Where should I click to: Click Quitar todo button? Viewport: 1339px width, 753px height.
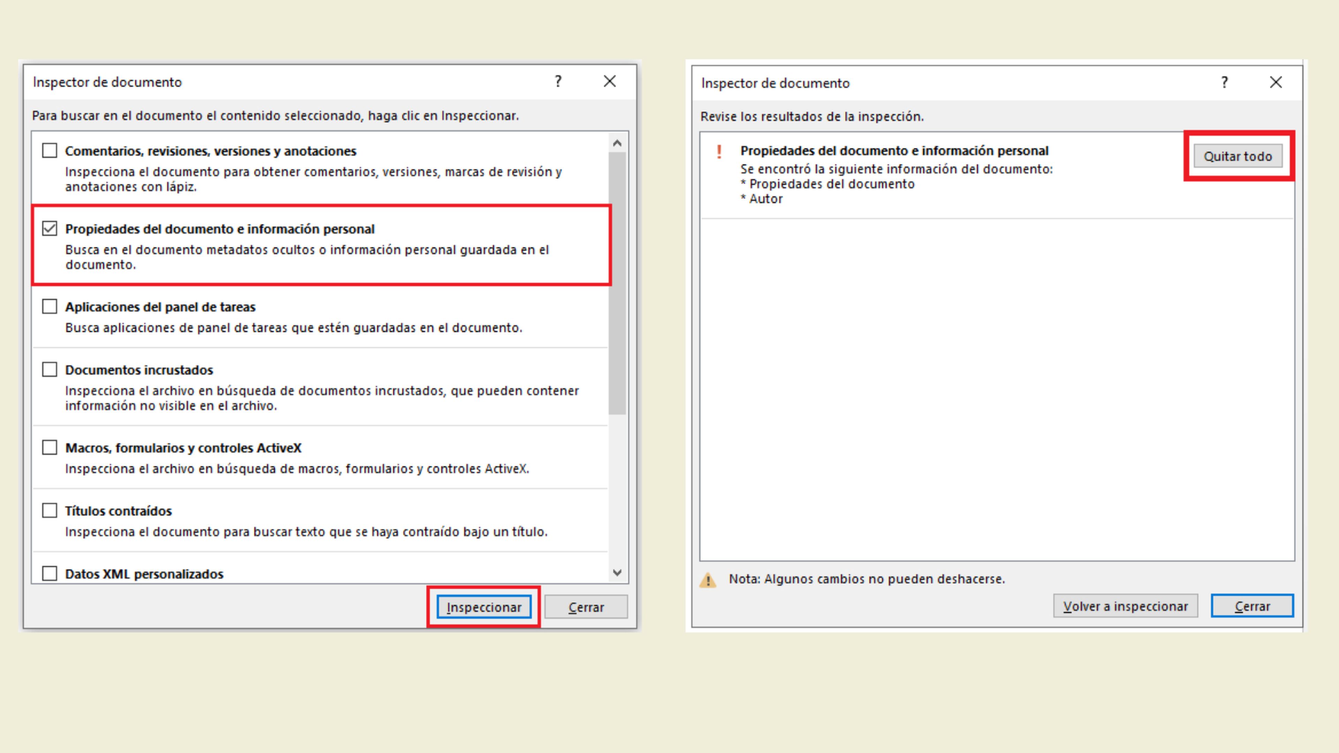click(x=1238, y=156)
